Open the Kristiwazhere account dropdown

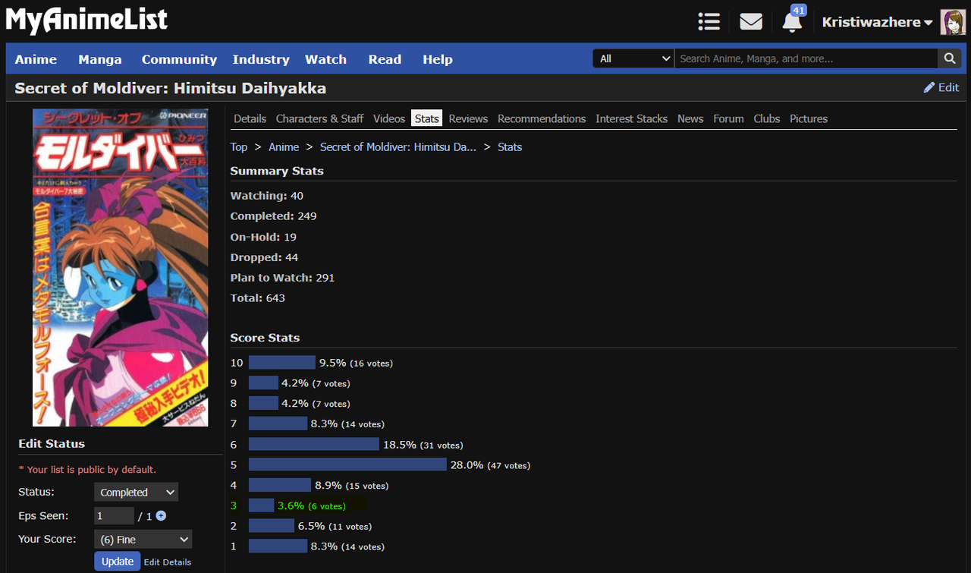click(x=877, y=22)
